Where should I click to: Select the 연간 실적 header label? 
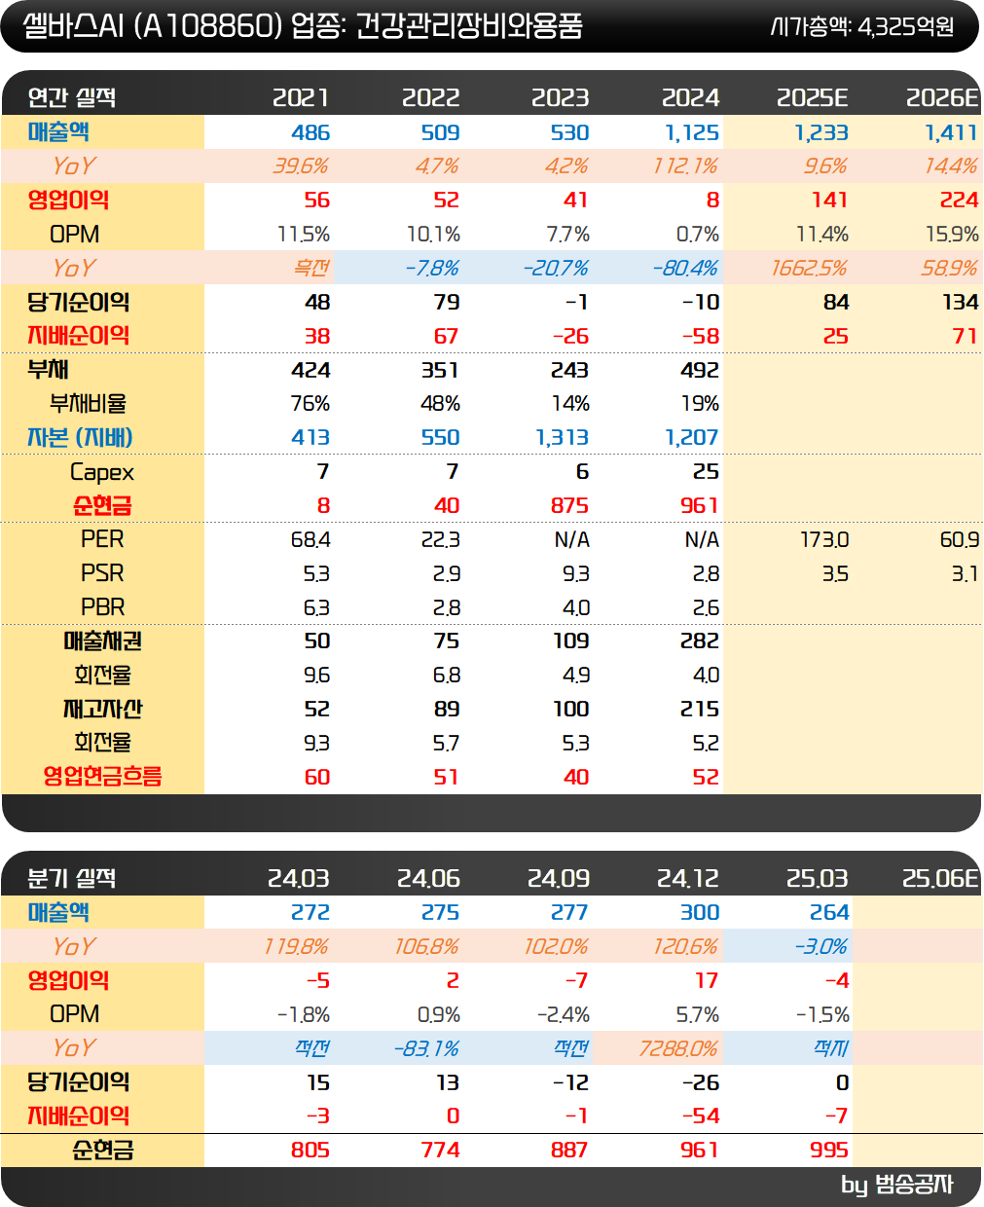(72, 97)
